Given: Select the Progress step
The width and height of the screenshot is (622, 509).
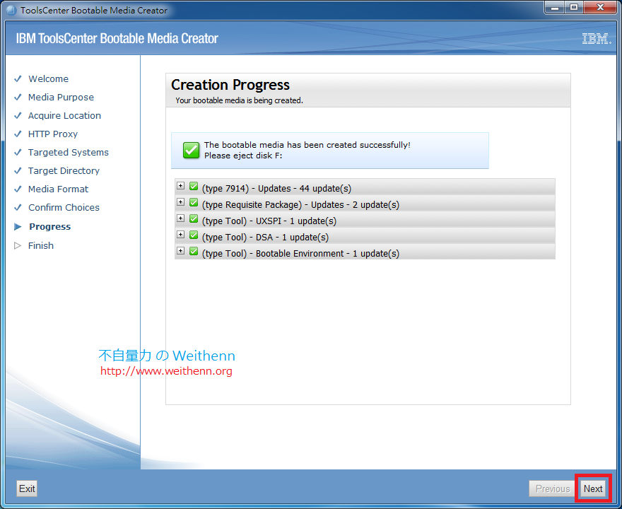Looking at the screenshot, I should point(50,226).
